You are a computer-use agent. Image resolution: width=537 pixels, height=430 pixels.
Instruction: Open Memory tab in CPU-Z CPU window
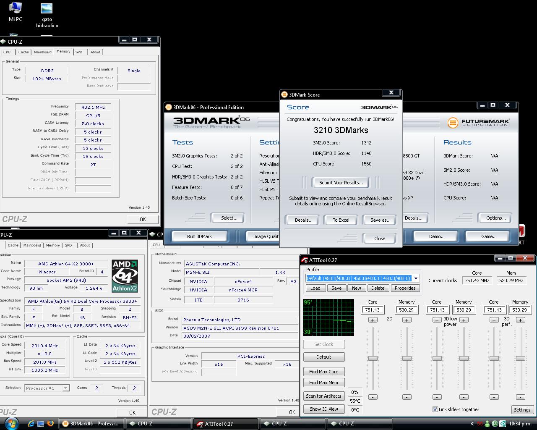(53, 245)
